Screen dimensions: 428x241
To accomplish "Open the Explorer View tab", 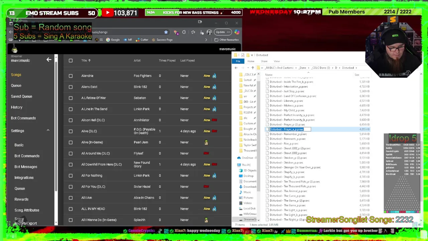I will 277,61.
